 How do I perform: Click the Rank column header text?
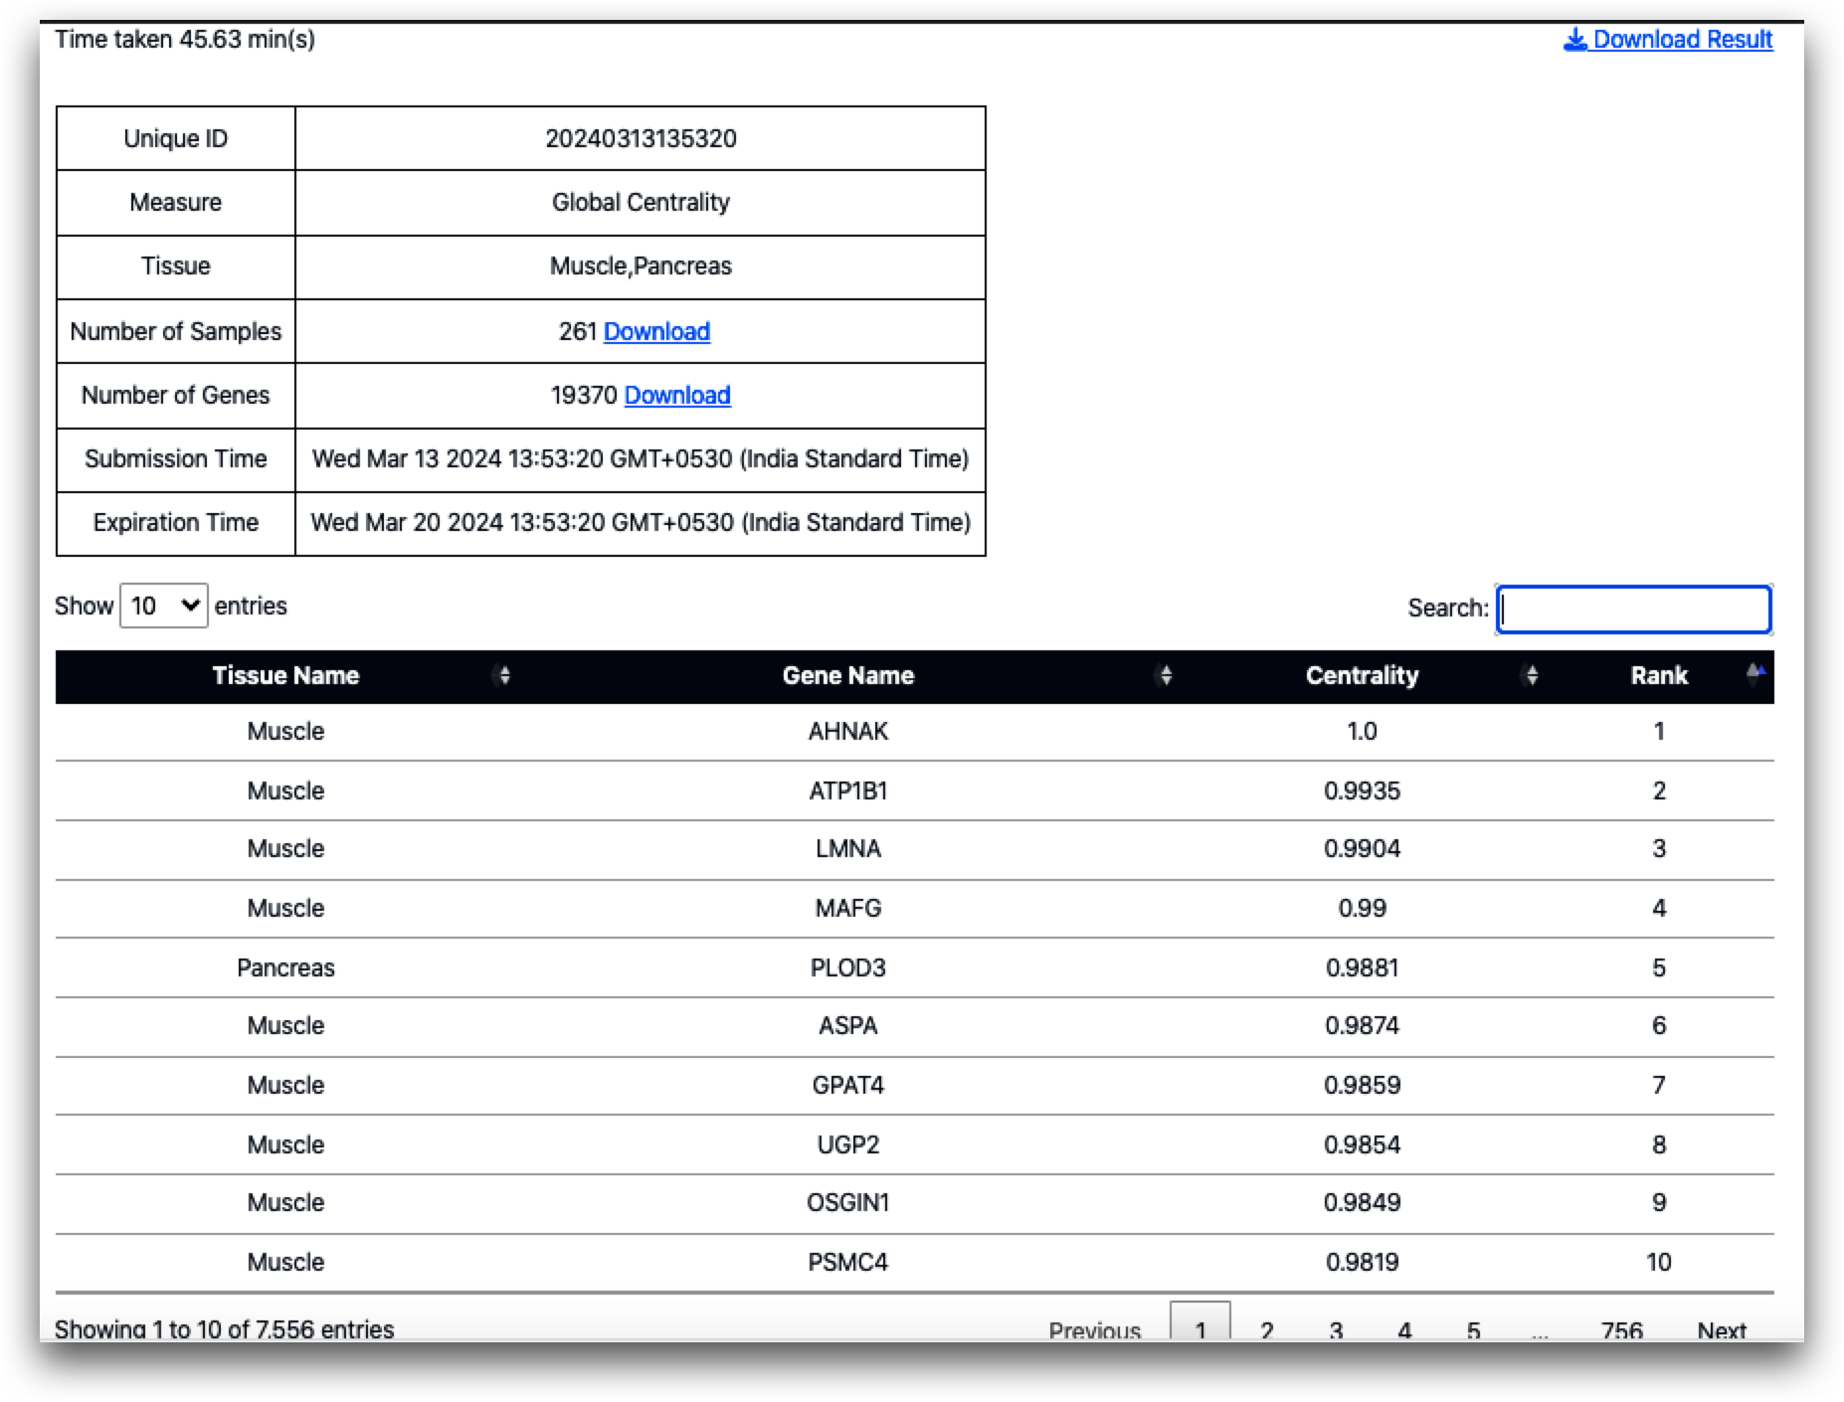point(1659,676)
